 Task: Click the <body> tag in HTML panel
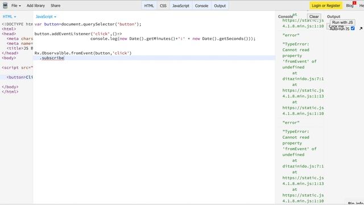(9, 58)
